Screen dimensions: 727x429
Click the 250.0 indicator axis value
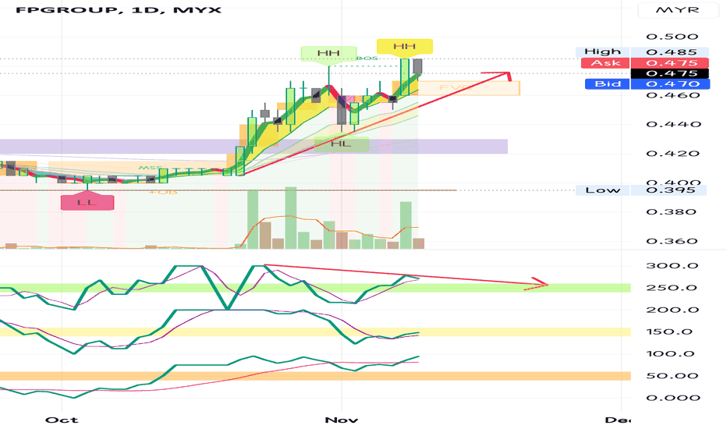672,288
